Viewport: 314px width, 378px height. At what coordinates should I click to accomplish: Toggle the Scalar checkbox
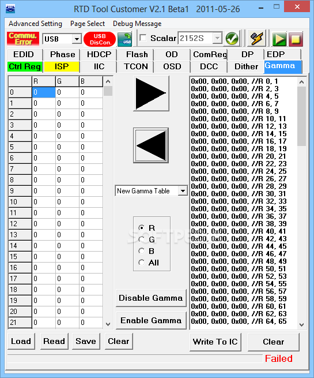(x=143, y=38)
